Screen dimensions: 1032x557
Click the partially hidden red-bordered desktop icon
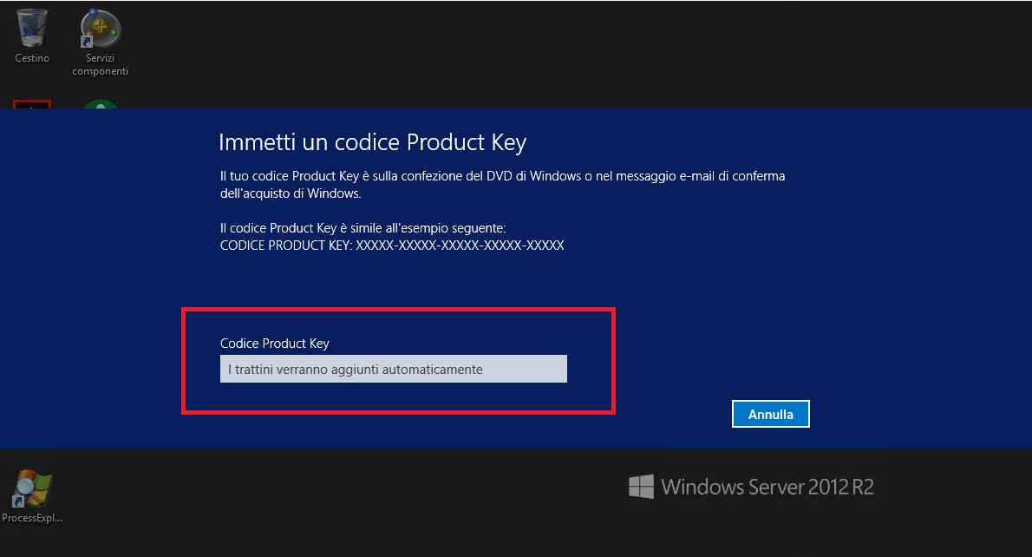pyautogui.click(x=31, y=105)
